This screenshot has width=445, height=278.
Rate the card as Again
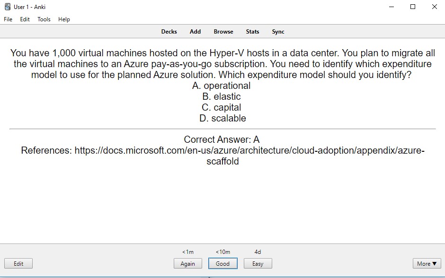point(188,263)
